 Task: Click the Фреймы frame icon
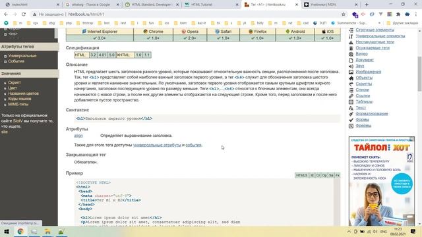pyautogui.click(x=351, y=126)
